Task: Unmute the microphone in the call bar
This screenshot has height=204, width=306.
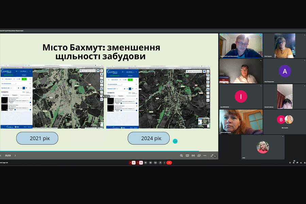Action: pos(134,163)
